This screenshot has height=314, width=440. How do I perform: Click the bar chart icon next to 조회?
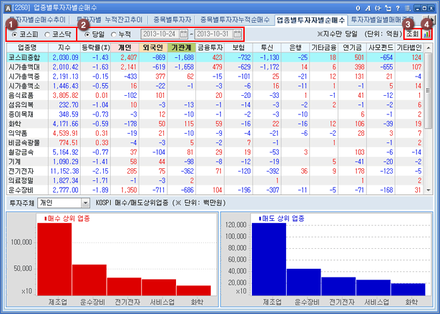pyautogui.click(x=427, y=34)
